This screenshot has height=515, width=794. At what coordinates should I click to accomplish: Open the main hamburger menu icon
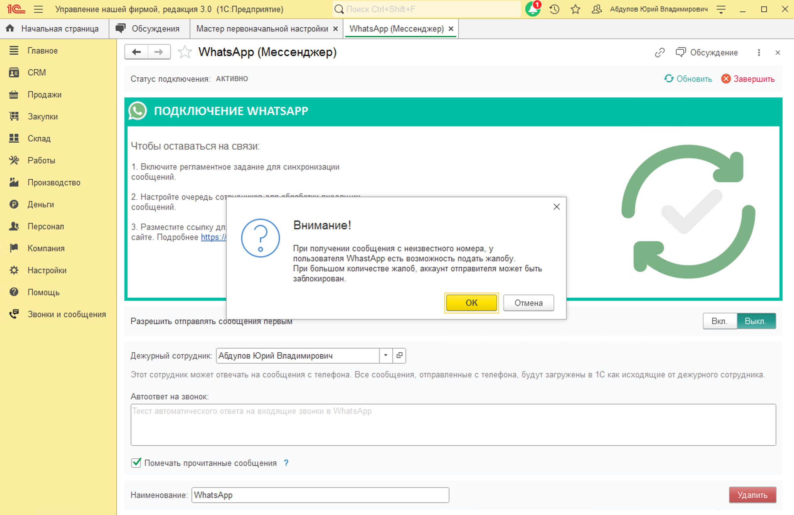pyautogui.click(x=38, y=9)
